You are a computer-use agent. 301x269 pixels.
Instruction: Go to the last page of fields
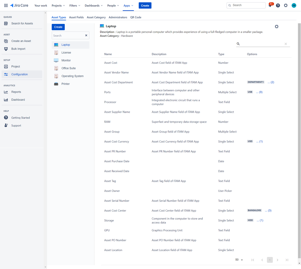287,260
